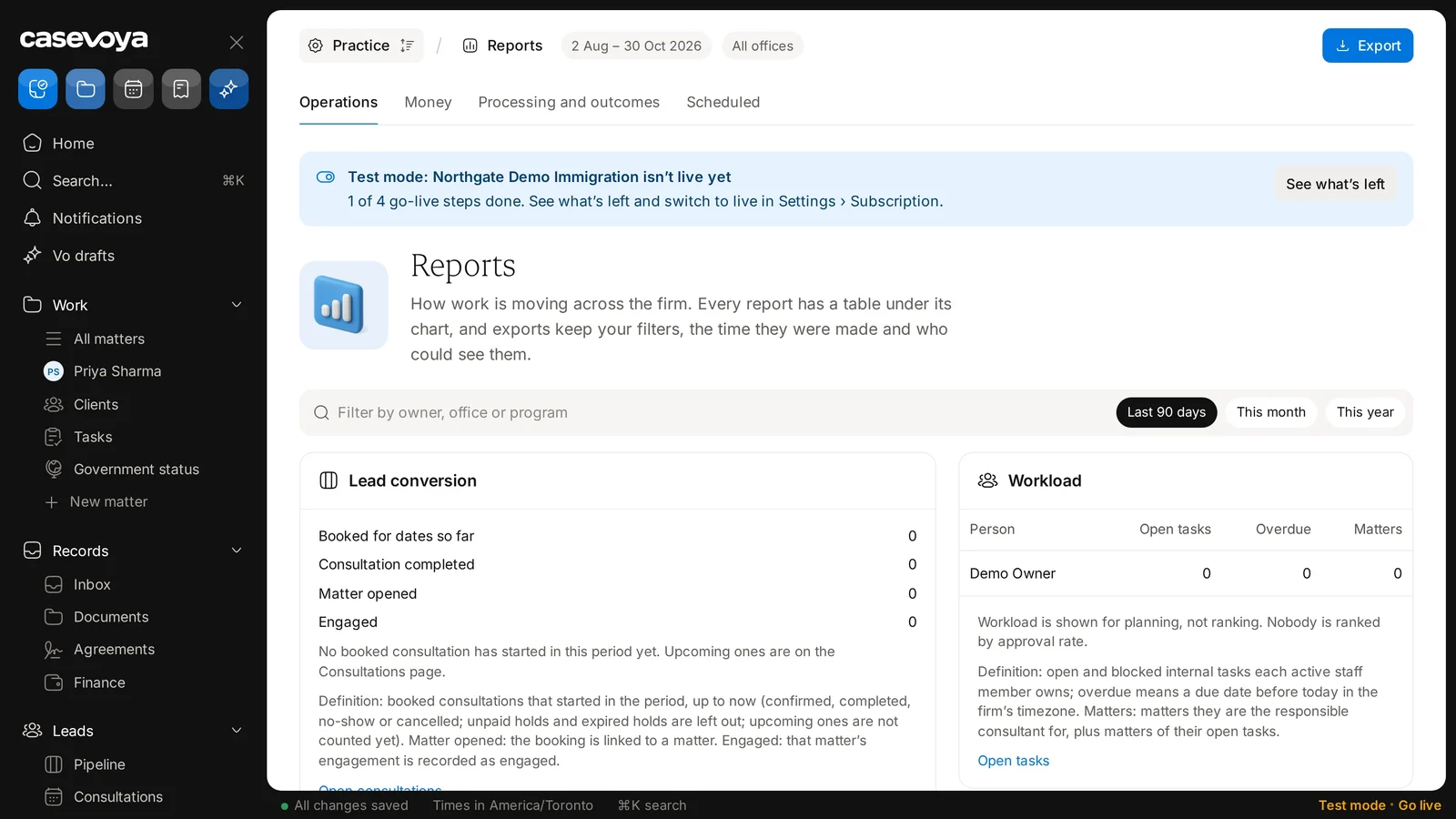Viewport: 1456px width, 819px height.
Task: Switch to the Money tab
Action: click(428, 102)
